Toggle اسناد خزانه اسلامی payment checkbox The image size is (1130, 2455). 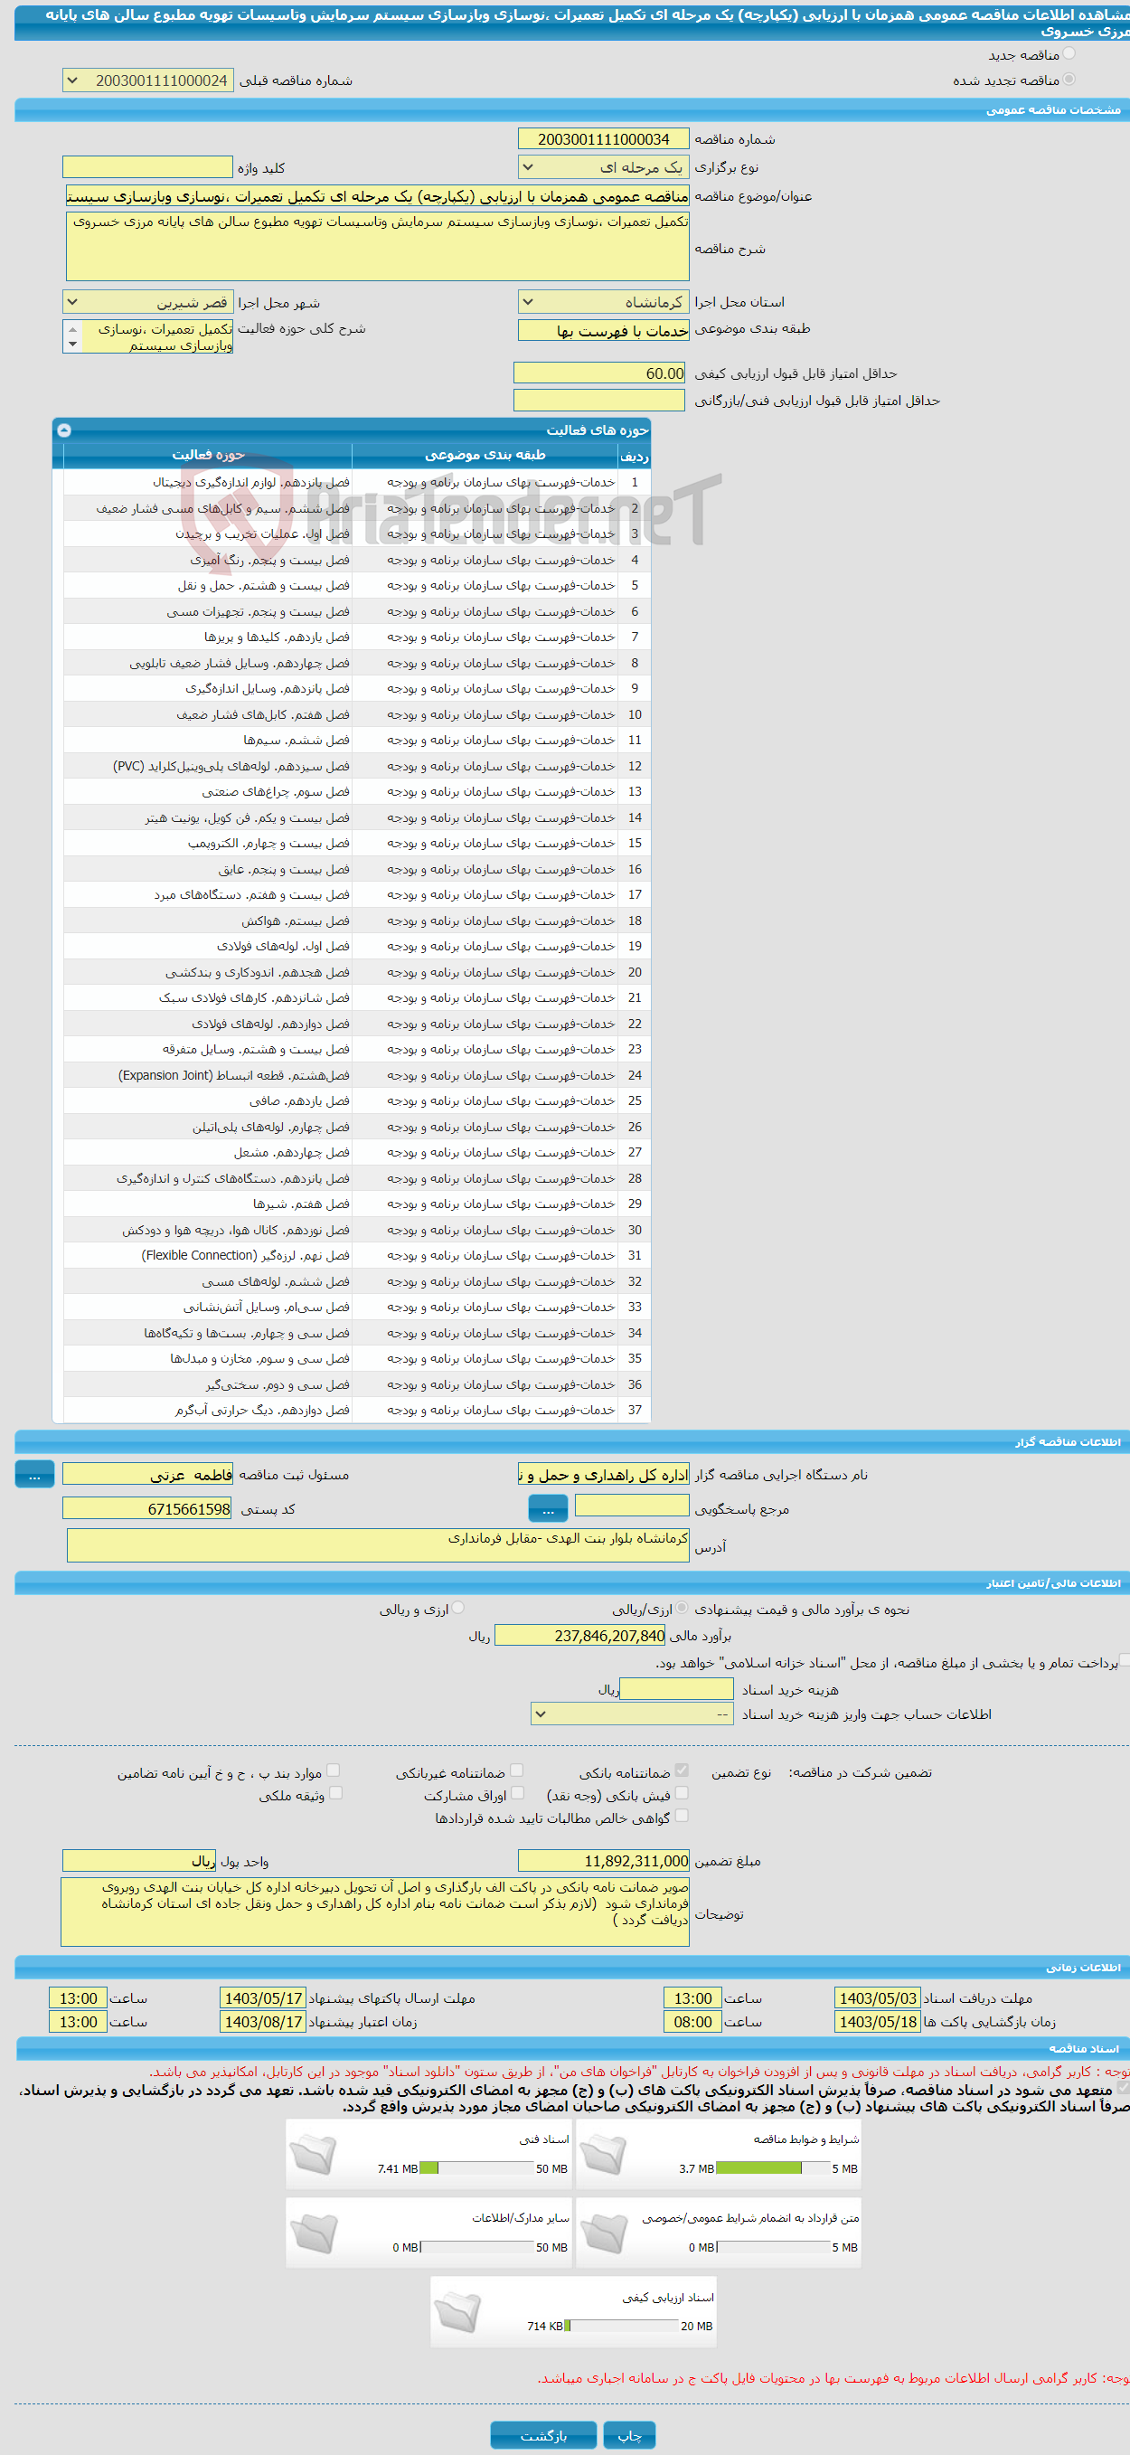[x=1125, y=1661]
